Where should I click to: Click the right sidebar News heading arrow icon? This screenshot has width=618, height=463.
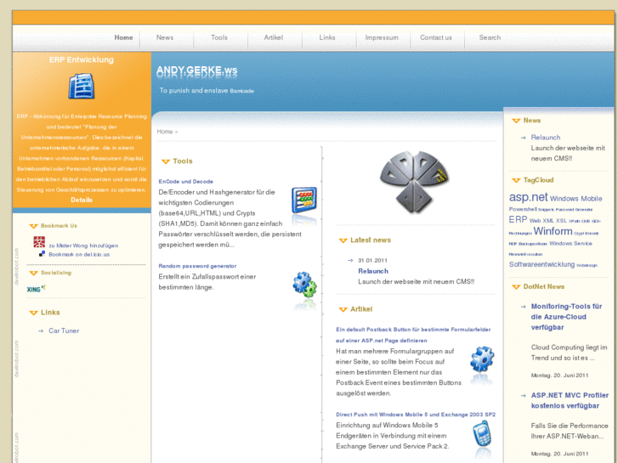tap(516, 121)
